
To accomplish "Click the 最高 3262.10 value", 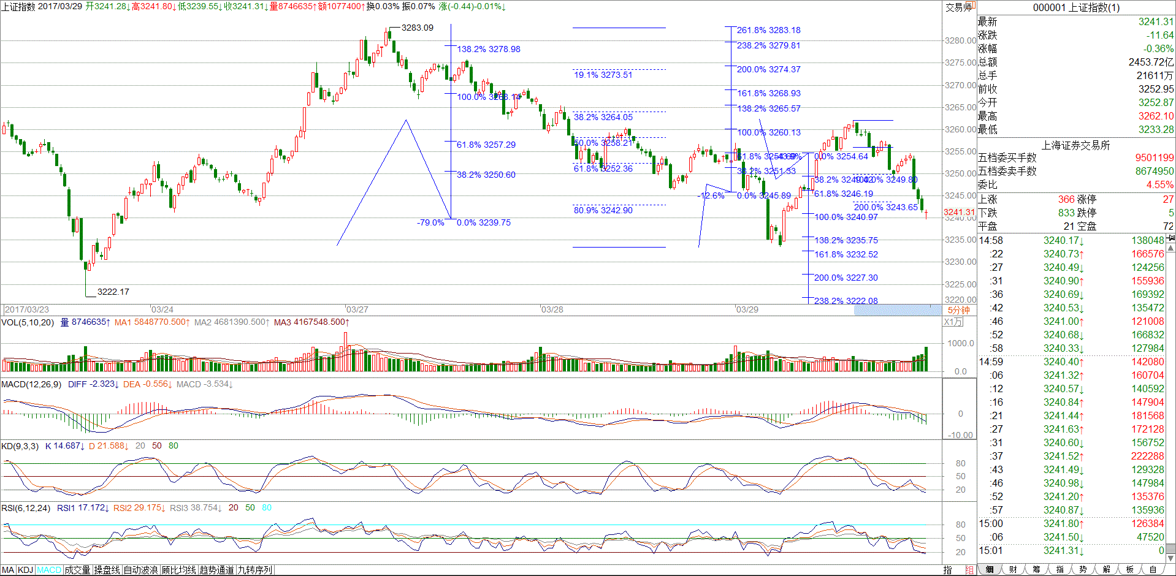I will click(1156, 116).
